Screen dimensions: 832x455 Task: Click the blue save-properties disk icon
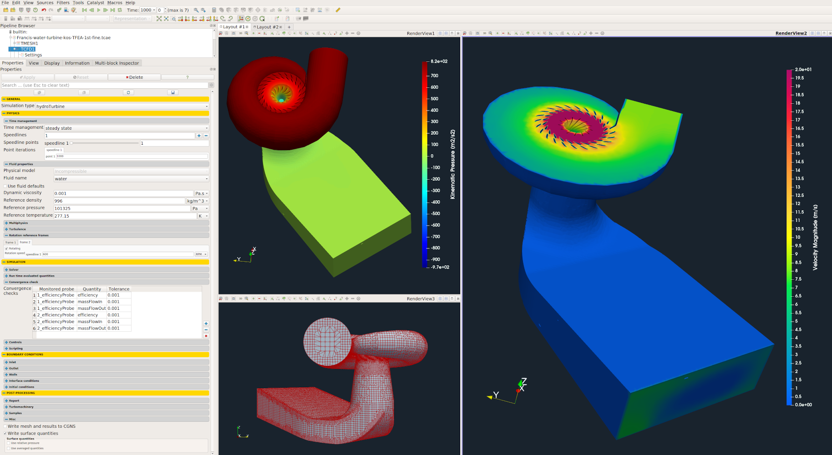tap(172, 92)
